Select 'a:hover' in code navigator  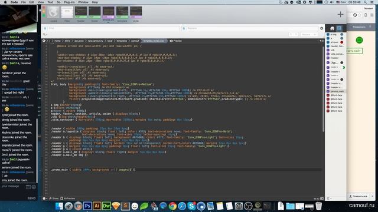(335, 42)
